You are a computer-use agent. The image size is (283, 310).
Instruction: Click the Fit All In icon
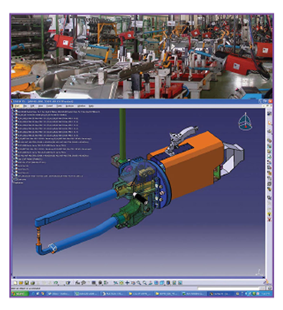(121, 283)
